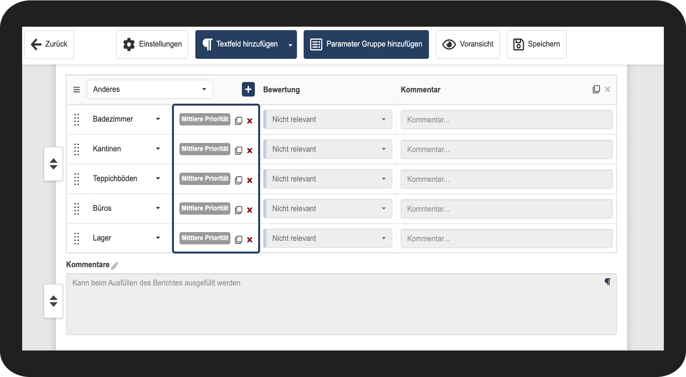Click Mittlere Priorität badge in Büros row
Viewport: 686px width, 377px height.
pyautogui.click(x=205, y=208)
